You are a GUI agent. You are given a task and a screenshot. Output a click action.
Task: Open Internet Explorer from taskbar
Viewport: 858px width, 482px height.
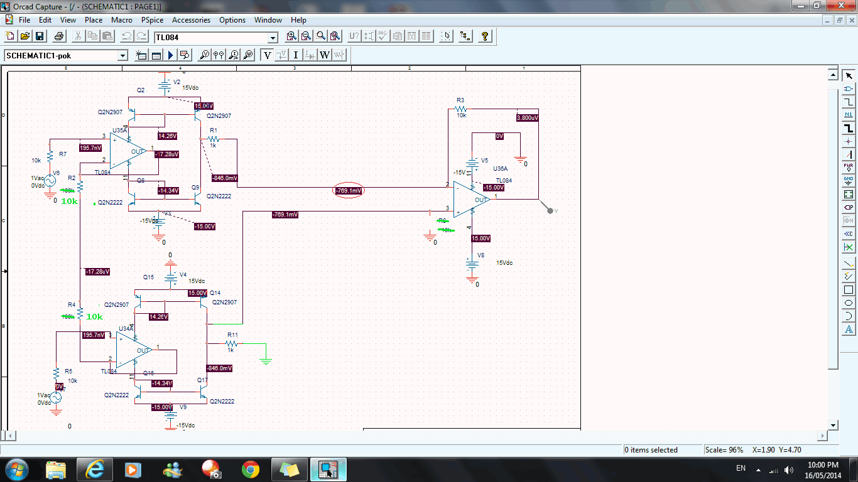(x=94, y=469)
